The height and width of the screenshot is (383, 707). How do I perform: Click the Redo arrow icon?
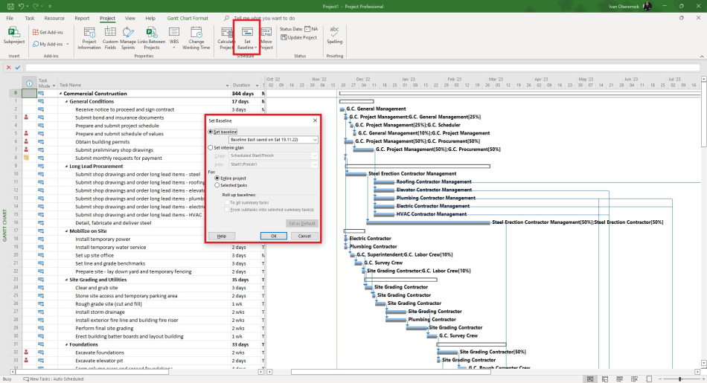[36, 6]
